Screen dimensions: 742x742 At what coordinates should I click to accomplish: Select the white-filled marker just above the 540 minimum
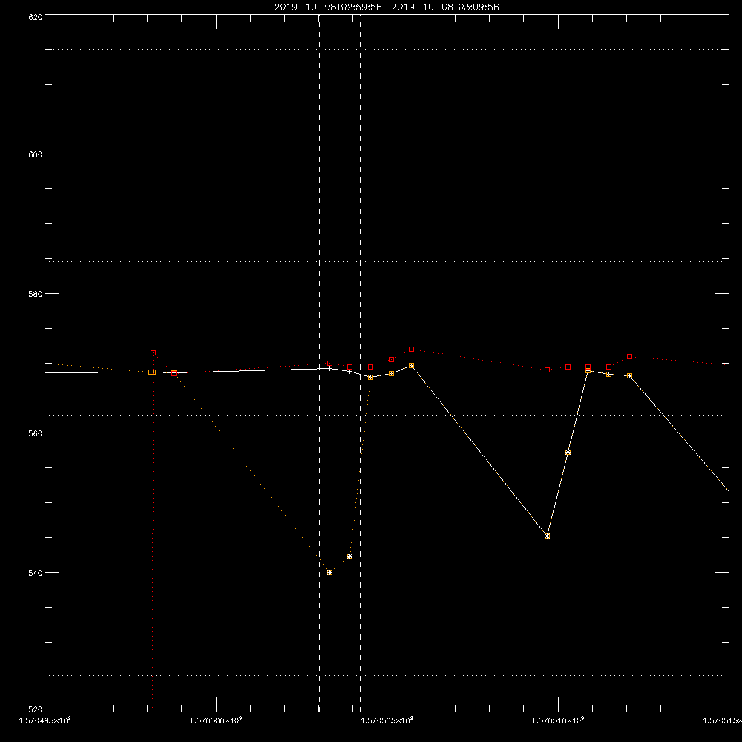pos(349,556)
